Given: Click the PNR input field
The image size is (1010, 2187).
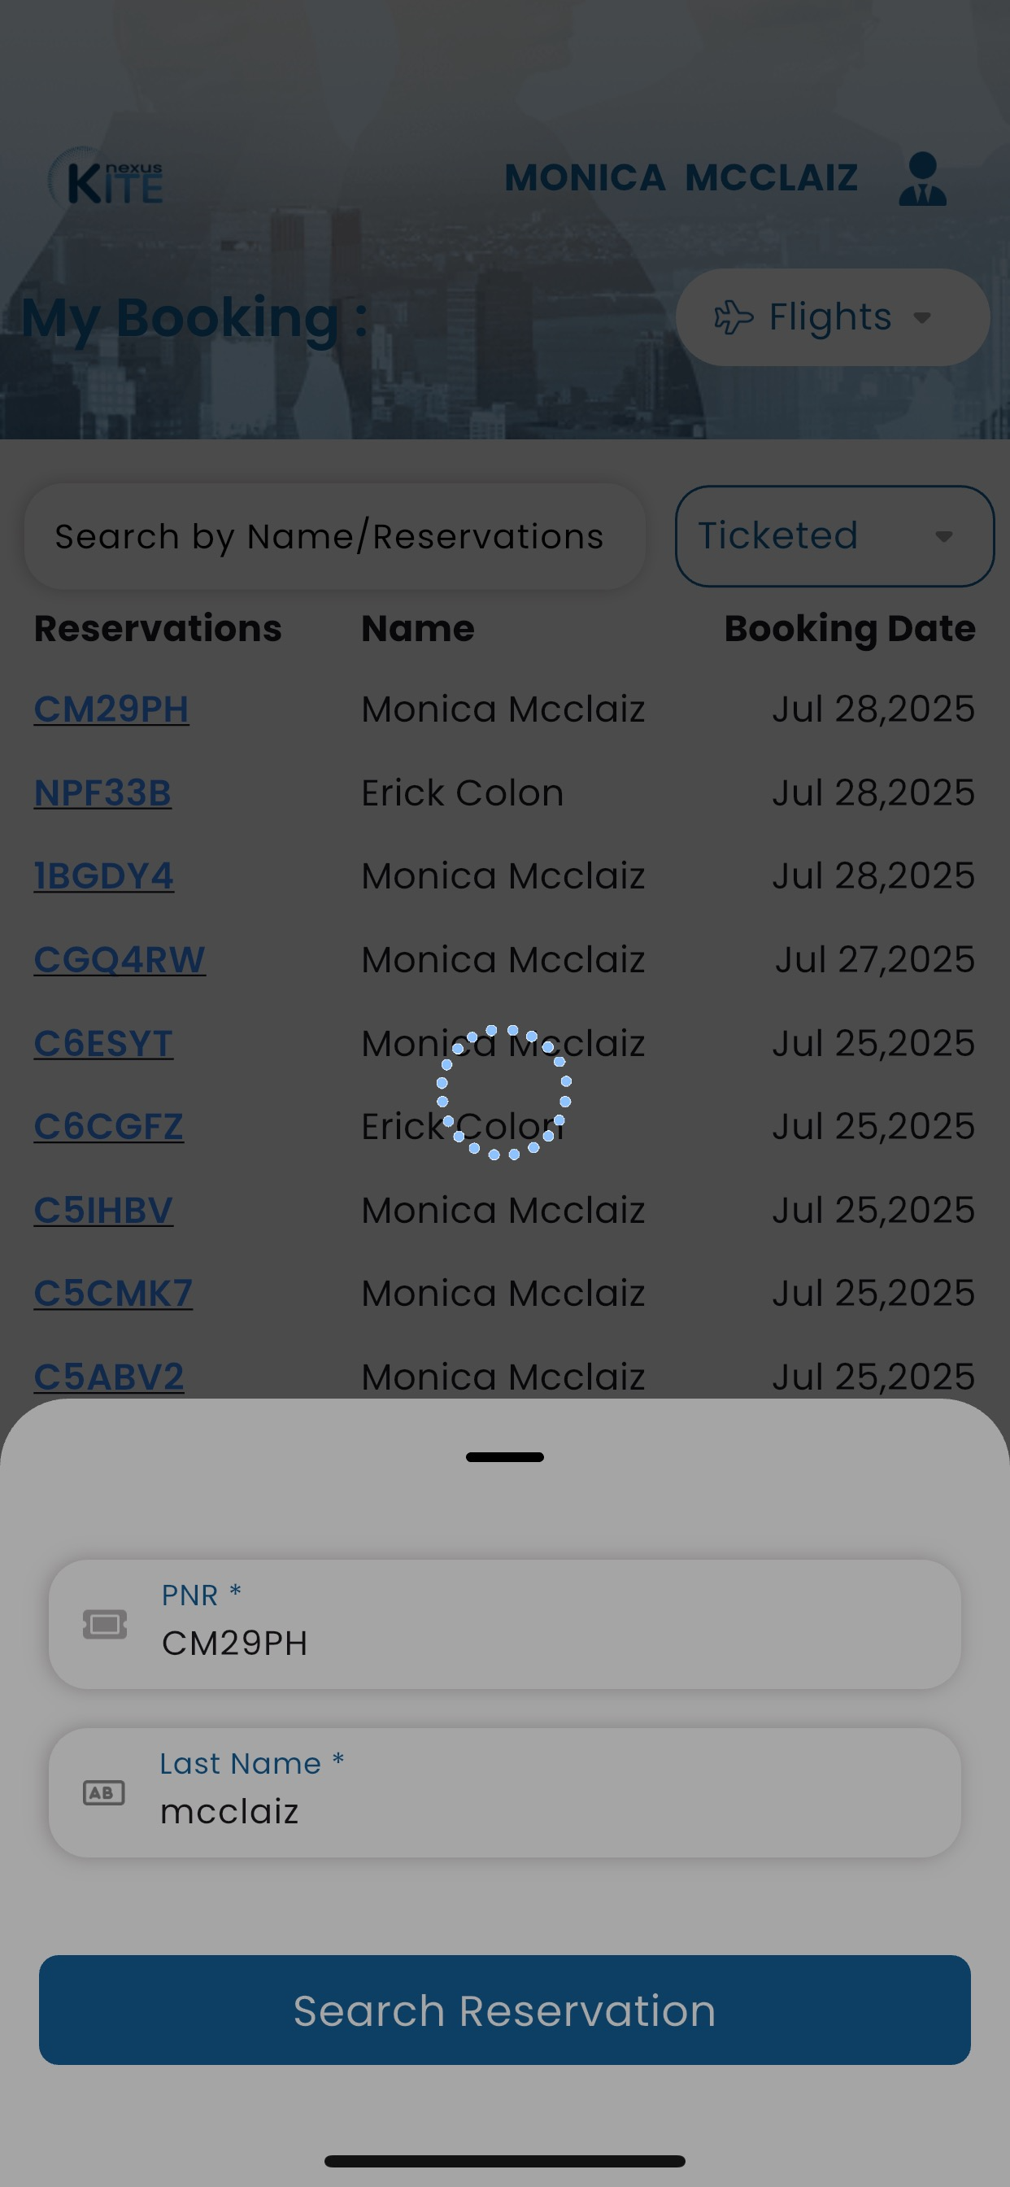Looking at the screenshot, I should tap(543, 1641).
